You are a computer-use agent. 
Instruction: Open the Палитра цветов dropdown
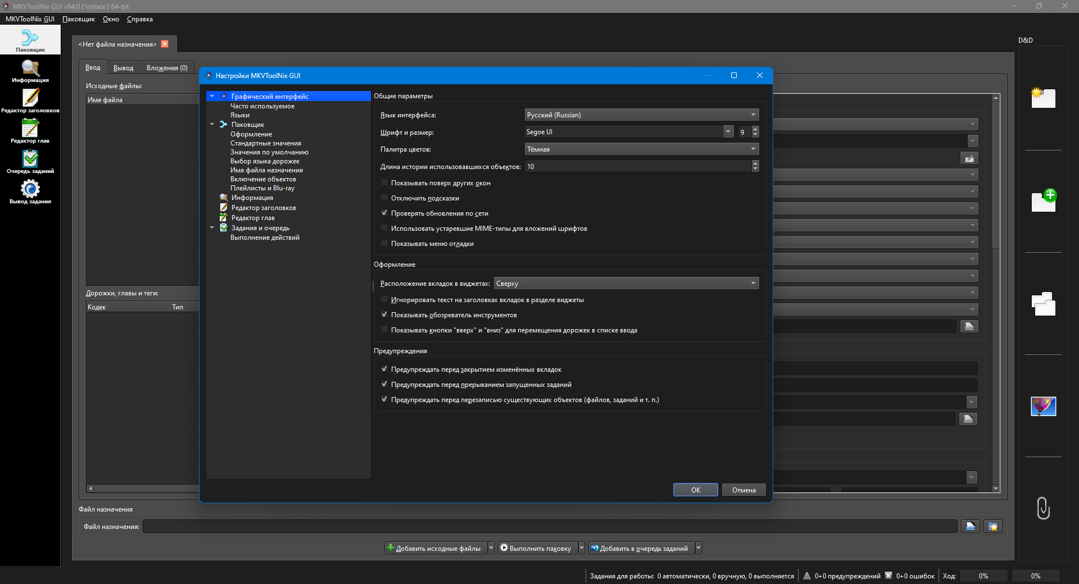pyautogui.click(x=641, y=149)
